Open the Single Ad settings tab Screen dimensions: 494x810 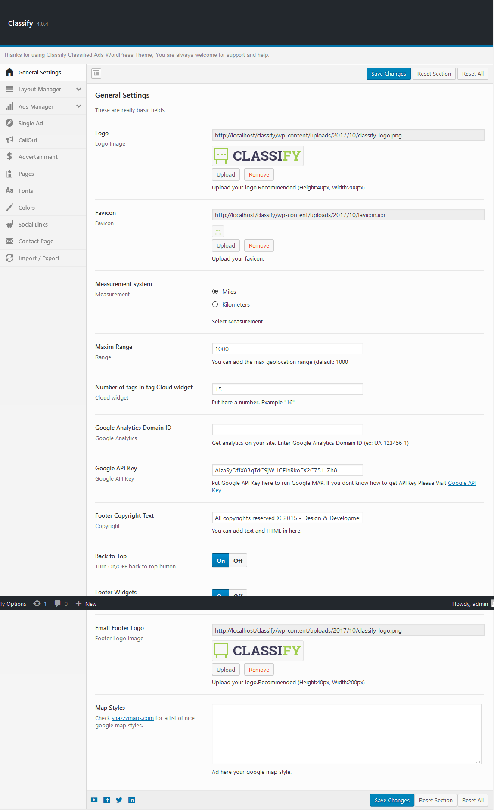[43, 123]
